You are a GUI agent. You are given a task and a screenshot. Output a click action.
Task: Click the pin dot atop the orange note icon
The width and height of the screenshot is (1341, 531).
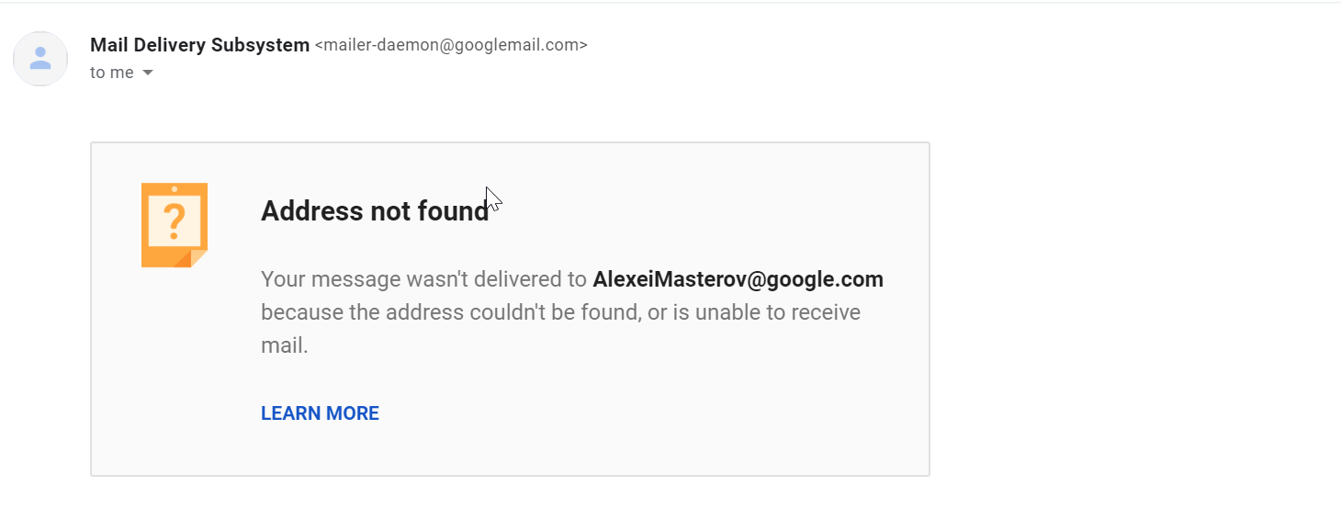175,189
